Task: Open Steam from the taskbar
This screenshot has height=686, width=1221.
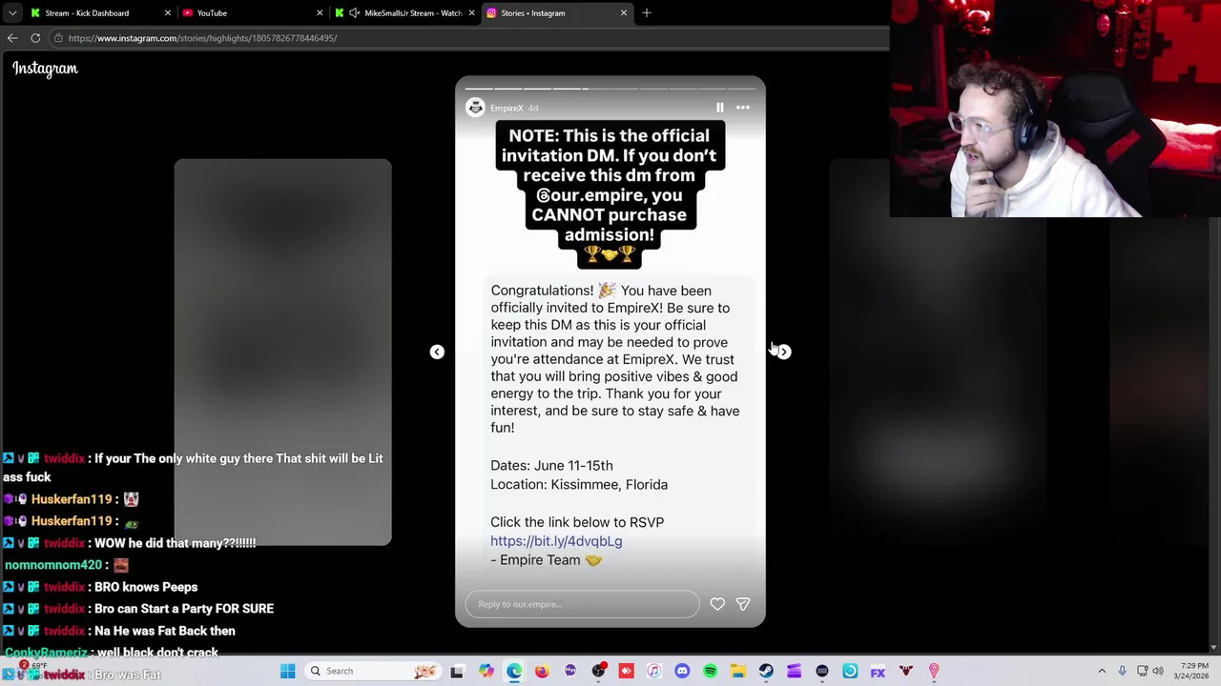Action: (x=766, y=671)
